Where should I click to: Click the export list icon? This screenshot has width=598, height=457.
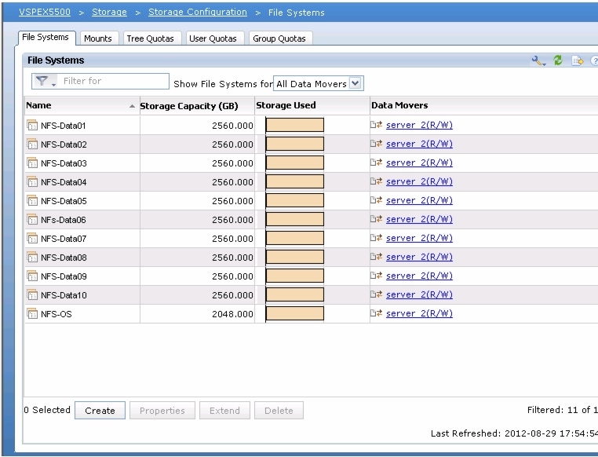[578, 60]
